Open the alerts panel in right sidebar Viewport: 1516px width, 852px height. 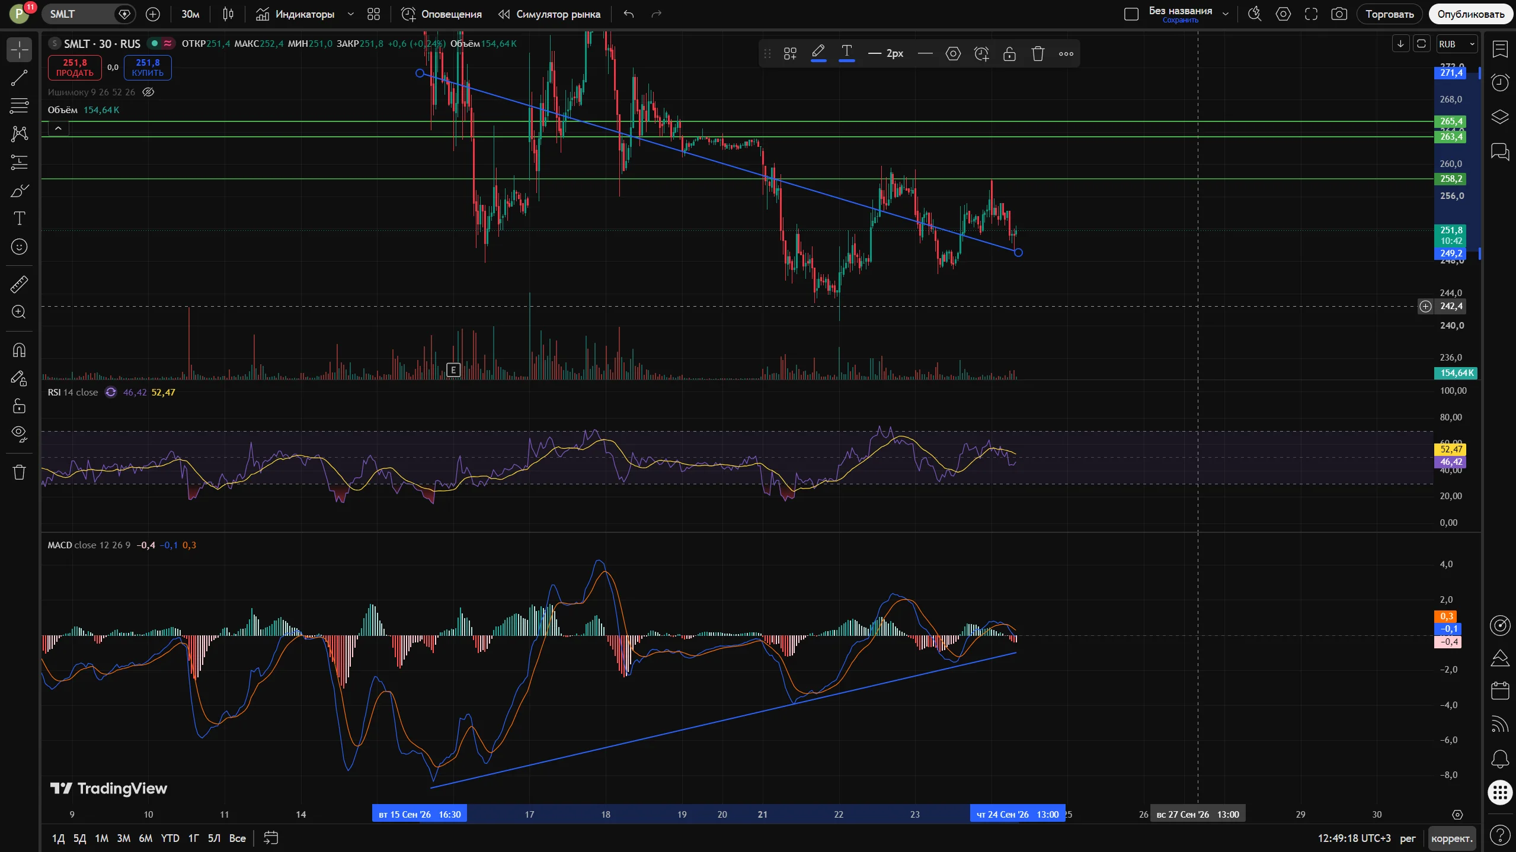(x=1500, y=82)
